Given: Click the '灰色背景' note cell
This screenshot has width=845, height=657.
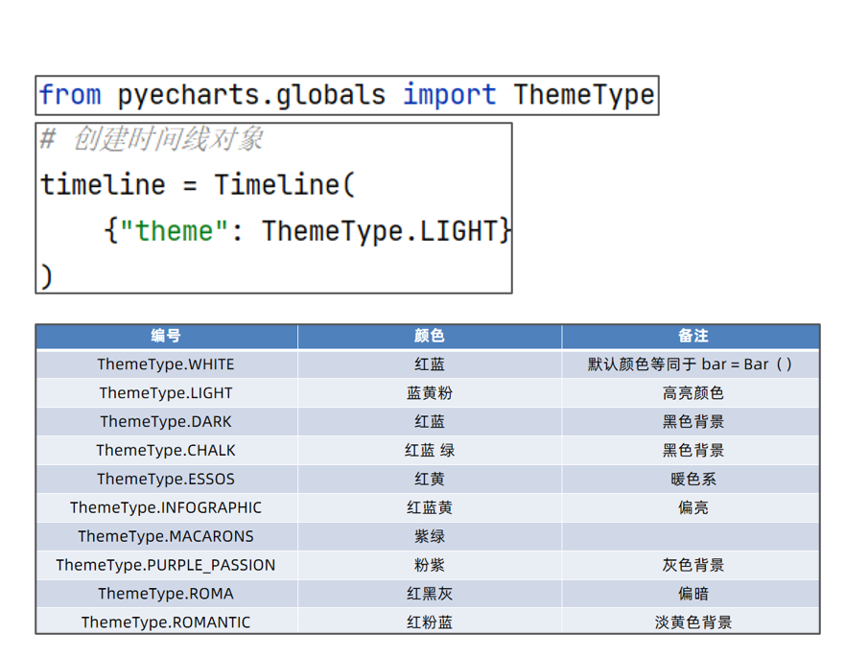Looking at the screenshot, I should pyautogui.click(x=691, y=565).
